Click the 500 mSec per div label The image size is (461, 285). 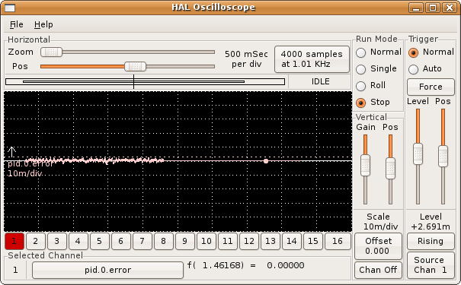(x=246, y=59)
